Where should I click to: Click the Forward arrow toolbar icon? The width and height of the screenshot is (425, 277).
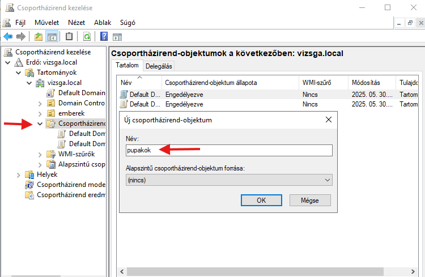21,37
